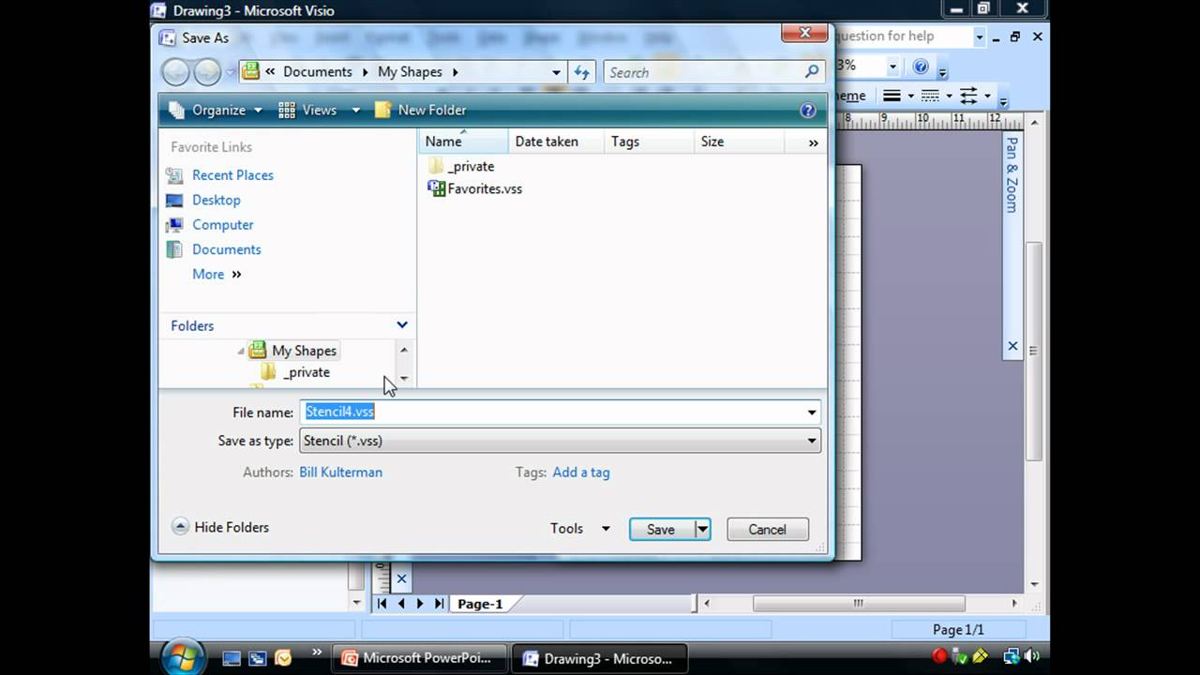Screen dimensions: 1200x675
Task: Open Tools menu
Action: [x=579, y=529]
